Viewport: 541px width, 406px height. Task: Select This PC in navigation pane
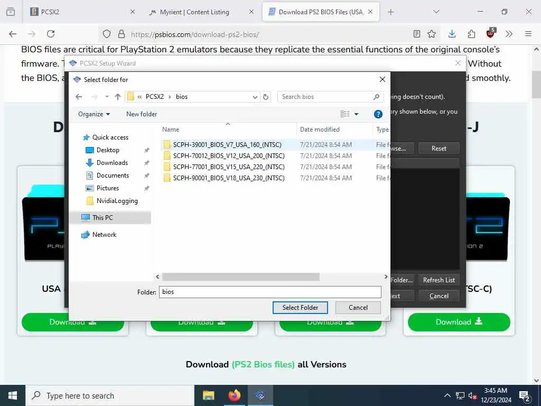pyautogui.click(x=110, y=217)
